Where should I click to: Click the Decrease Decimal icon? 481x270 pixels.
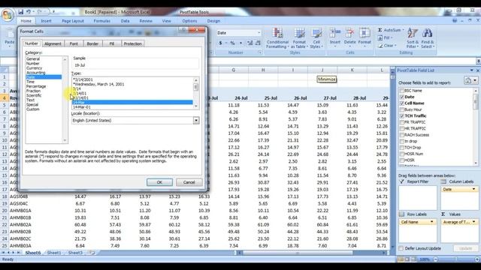(x=258, y=43)
